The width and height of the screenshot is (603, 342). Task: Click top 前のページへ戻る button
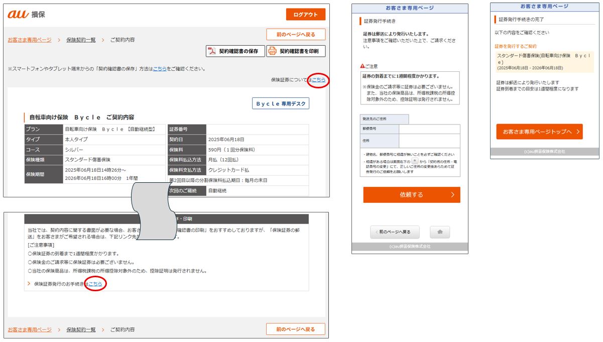[x=296, y=35]
